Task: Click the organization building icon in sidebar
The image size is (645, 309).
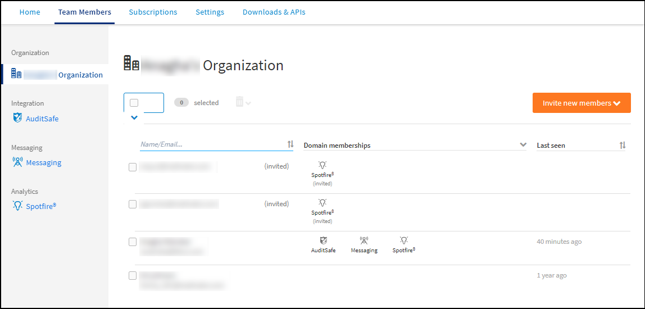Action: click(17, 74)
